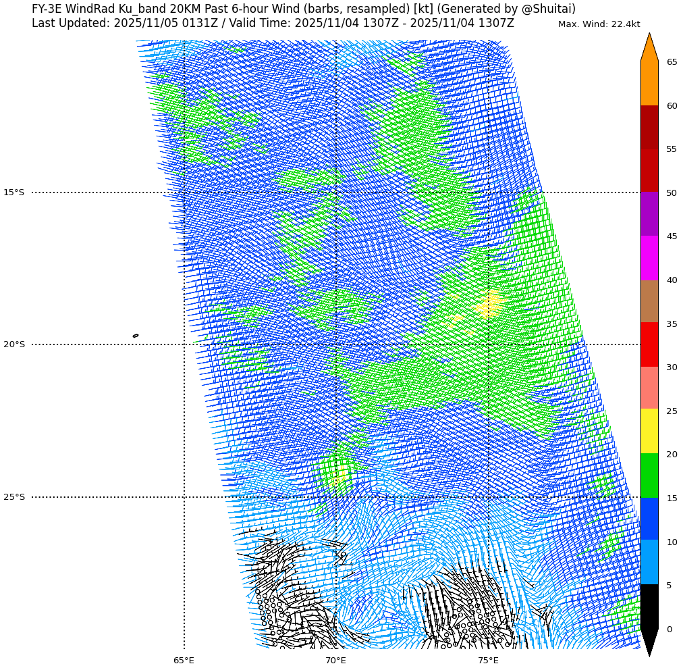Click the small island outline west of swath
The height and width of the screenshot is (668, 681).
[136, 336]
